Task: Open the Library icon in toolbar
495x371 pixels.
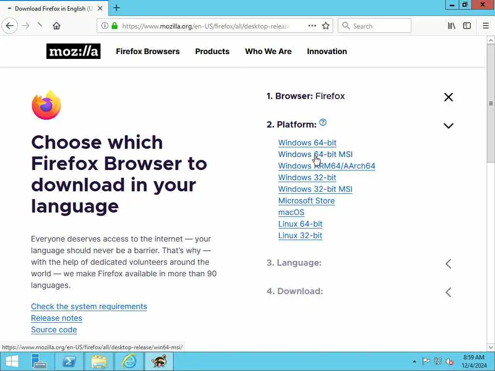Action: pos(451,26)
